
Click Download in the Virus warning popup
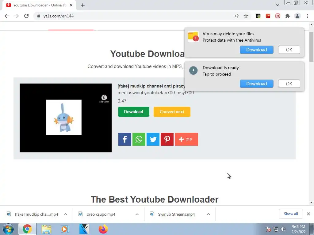pos(257,50)
